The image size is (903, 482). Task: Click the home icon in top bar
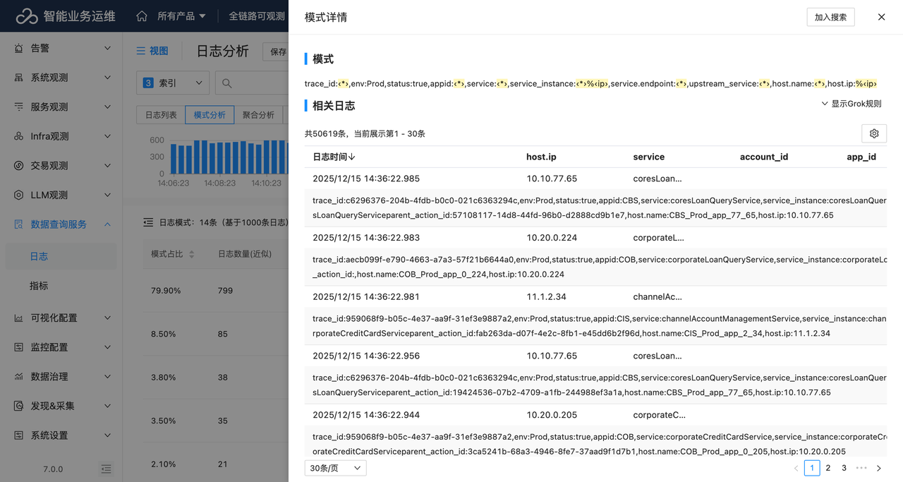[x=142, y=16]
